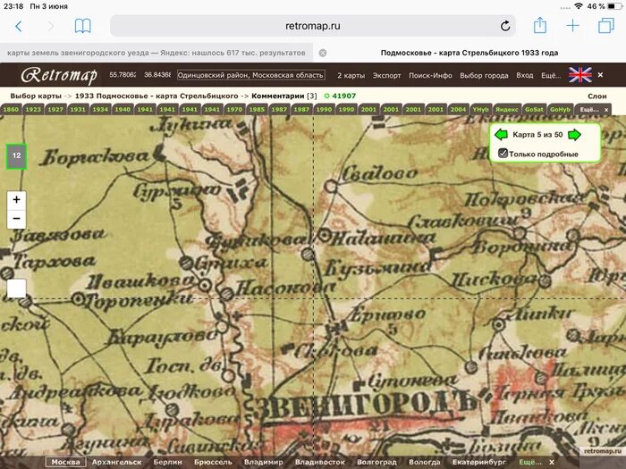Click the zoom level 12 indicator
This screenshot has width=626, height=469.
pos(16,156)
